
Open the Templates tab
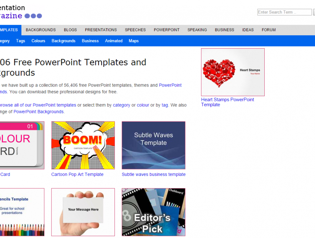pos(10,30)
